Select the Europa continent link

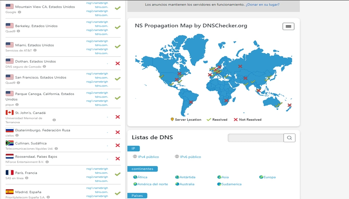pyautogui.click(x=270, y=177)
